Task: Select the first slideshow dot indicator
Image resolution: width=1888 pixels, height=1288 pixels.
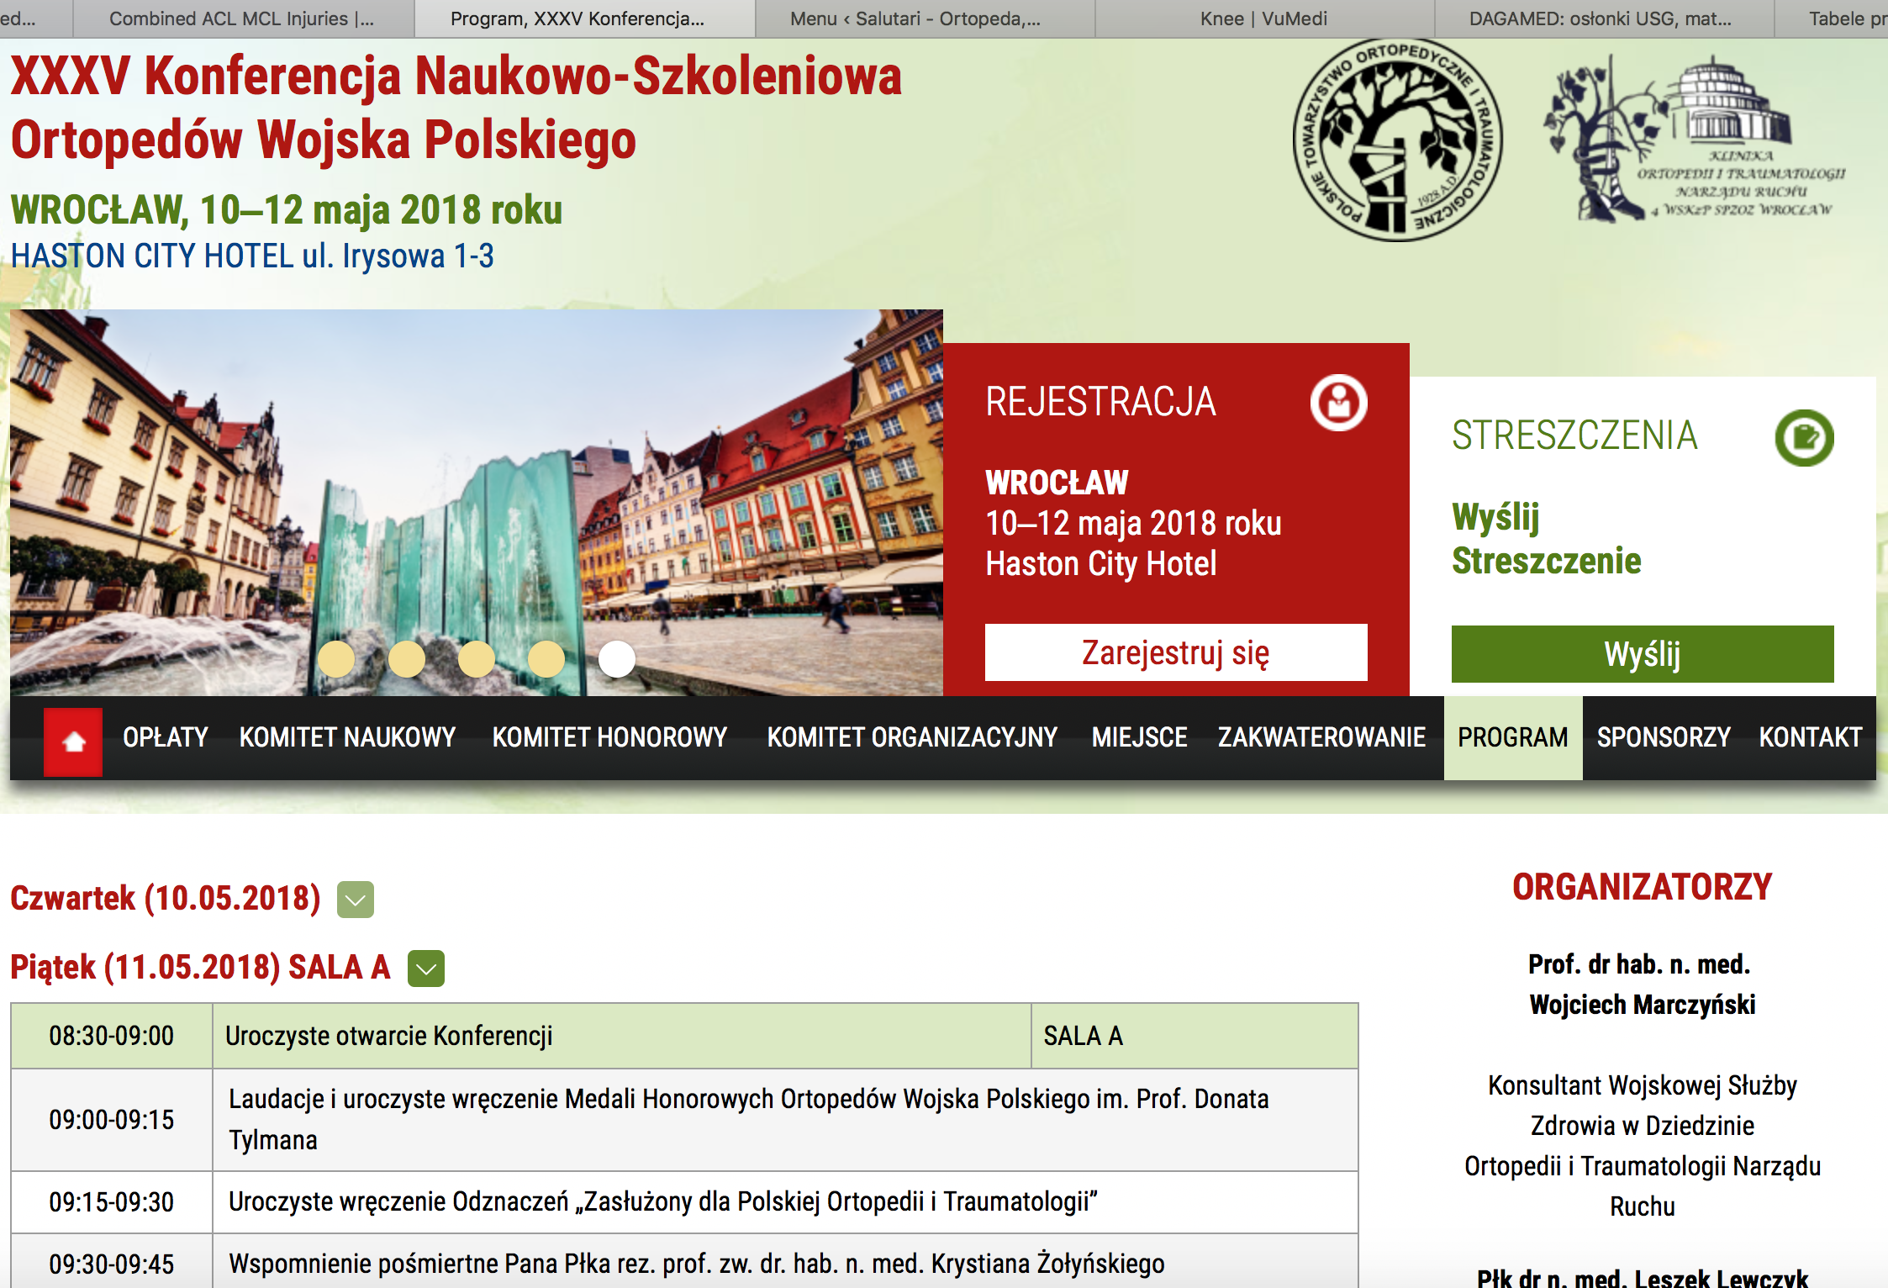Action: click(x=336, y=659)
